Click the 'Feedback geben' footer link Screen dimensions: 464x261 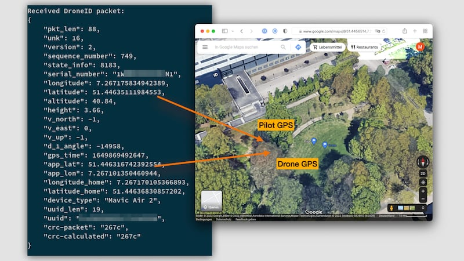coord(245,219)
